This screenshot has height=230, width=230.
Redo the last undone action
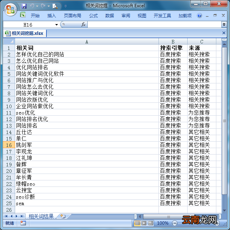[x=43, y=6]
